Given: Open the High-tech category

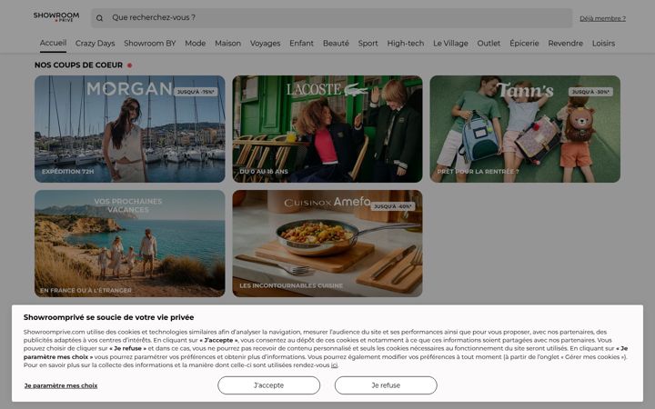Looking at the screenshot, I should click(x=405, y=44).
